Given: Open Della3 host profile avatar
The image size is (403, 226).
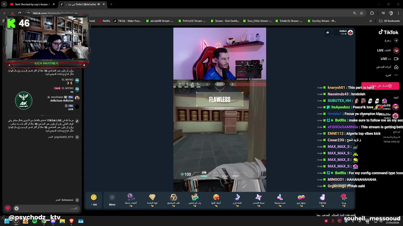Looking at the screenshot, I should pyautogui.click(x=350, y=32).
